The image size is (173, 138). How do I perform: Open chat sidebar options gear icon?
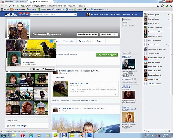165,131
